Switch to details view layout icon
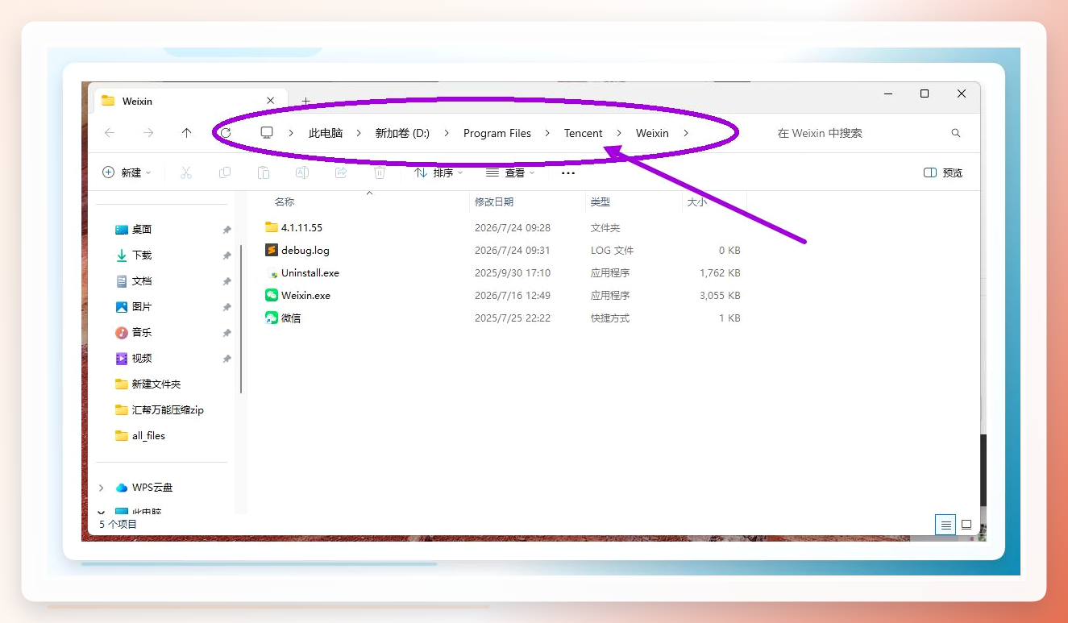Viewport: 1068px width, 623px height. click(x=945, y=525)
